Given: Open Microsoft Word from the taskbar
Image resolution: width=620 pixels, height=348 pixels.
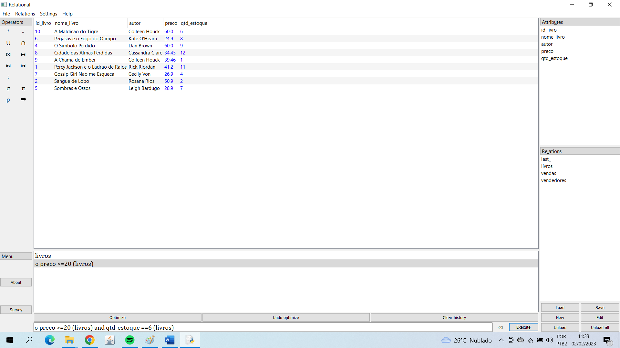Looking at the screenshot, I should (x=170, y=340).
